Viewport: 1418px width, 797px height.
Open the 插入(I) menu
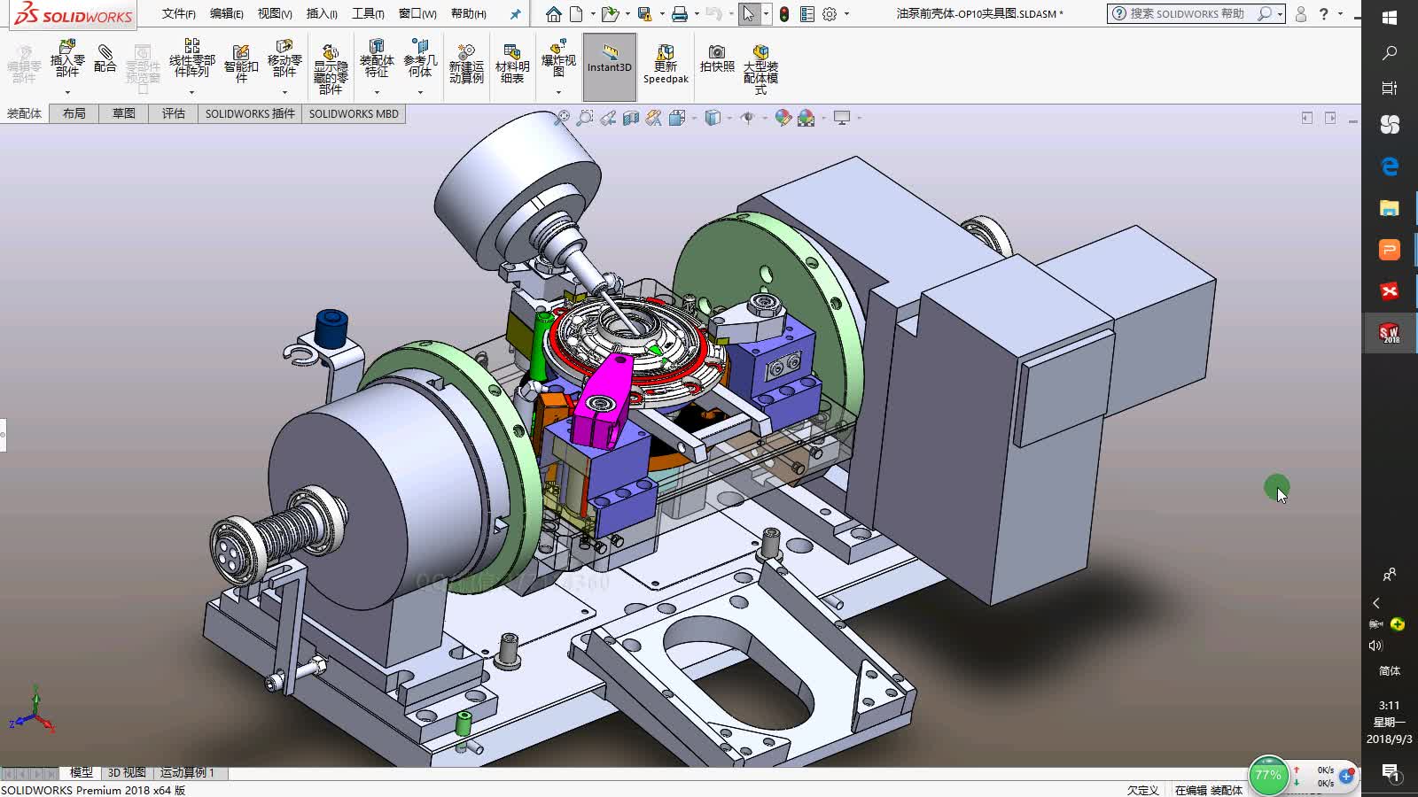(x=323, y=14)
